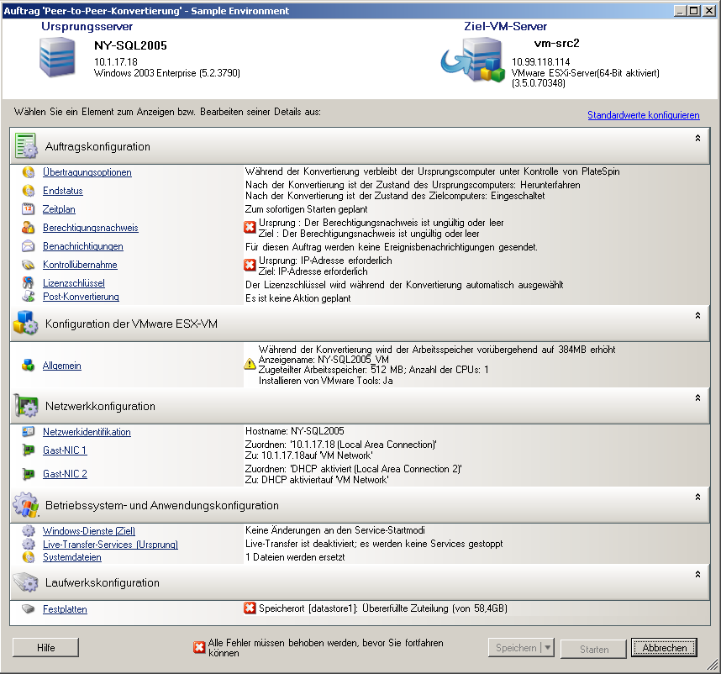Screen dimensions: 721x674
Task: Collapse the Auftragskonfiguration section
Action: point(697,137)
